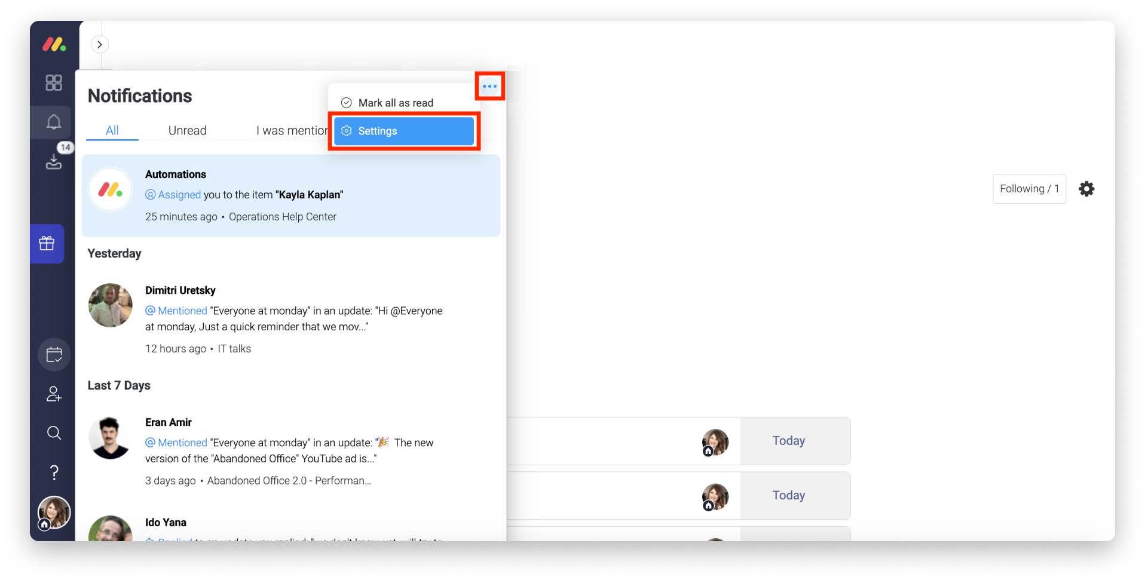Expand the collapsed panel with the chevron arrow
The width and height of the screenshot is (1145, 580).
[x=99, y=44]
